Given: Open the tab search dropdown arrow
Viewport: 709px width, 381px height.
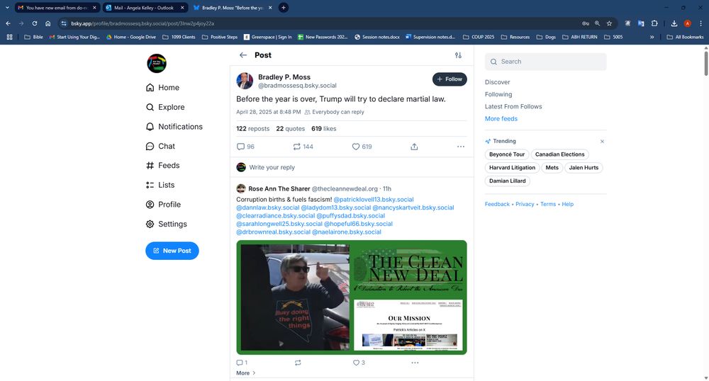Looking at the screenshot, I should click(x=7, y=8).
